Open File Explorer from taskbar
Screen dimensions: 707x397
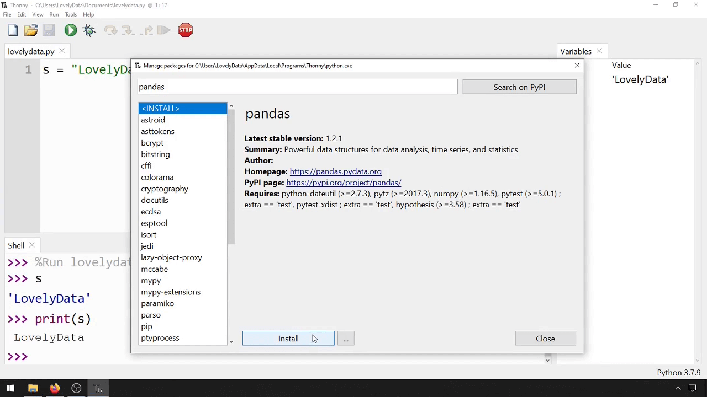click(33, 389)
